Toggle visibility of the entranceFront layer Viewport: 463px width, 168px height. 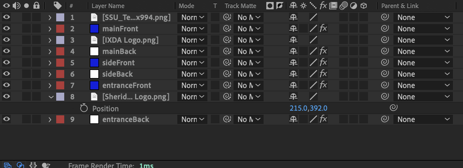6,85
